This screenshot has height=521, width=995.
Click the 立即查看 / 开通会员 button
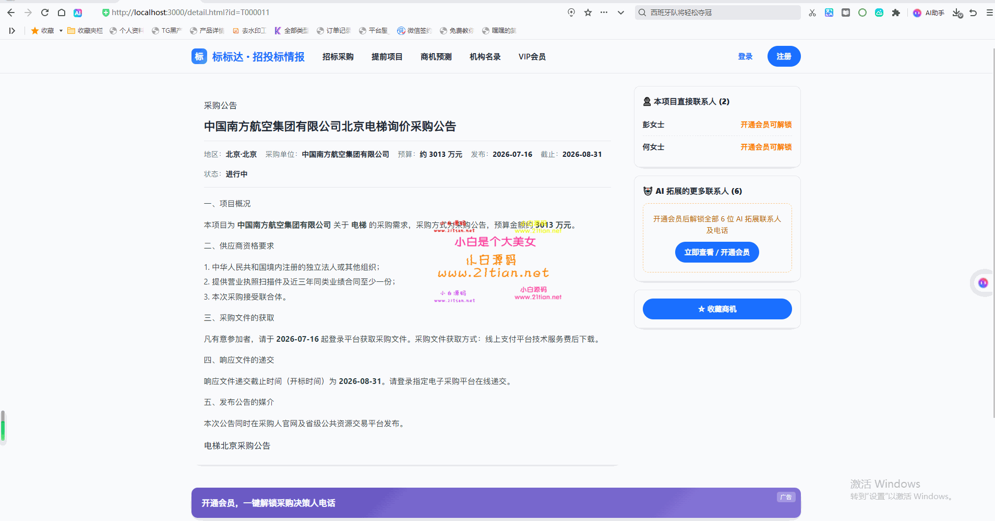pos(717,252)
